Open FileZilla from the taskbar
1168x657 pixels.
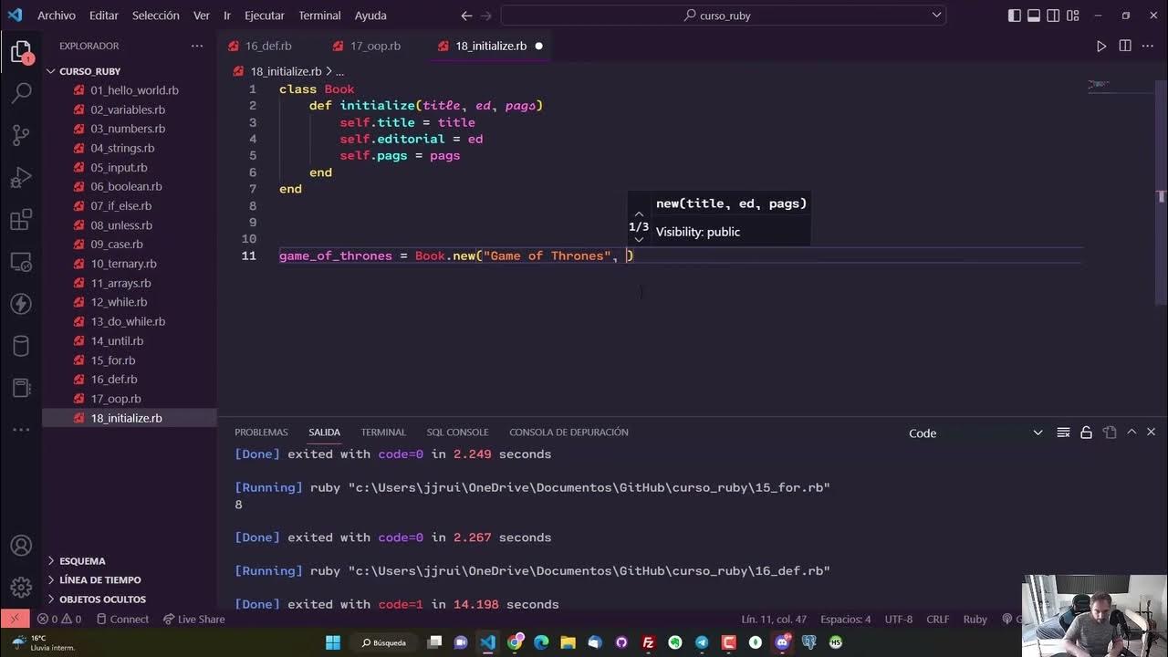tap(648, 642)
